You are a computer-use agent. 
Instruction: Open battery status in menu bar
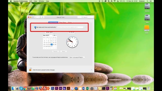(123, 1)
